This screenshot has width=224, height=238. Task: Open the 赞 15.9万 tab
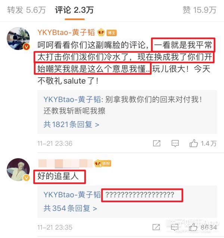[199, 10]
